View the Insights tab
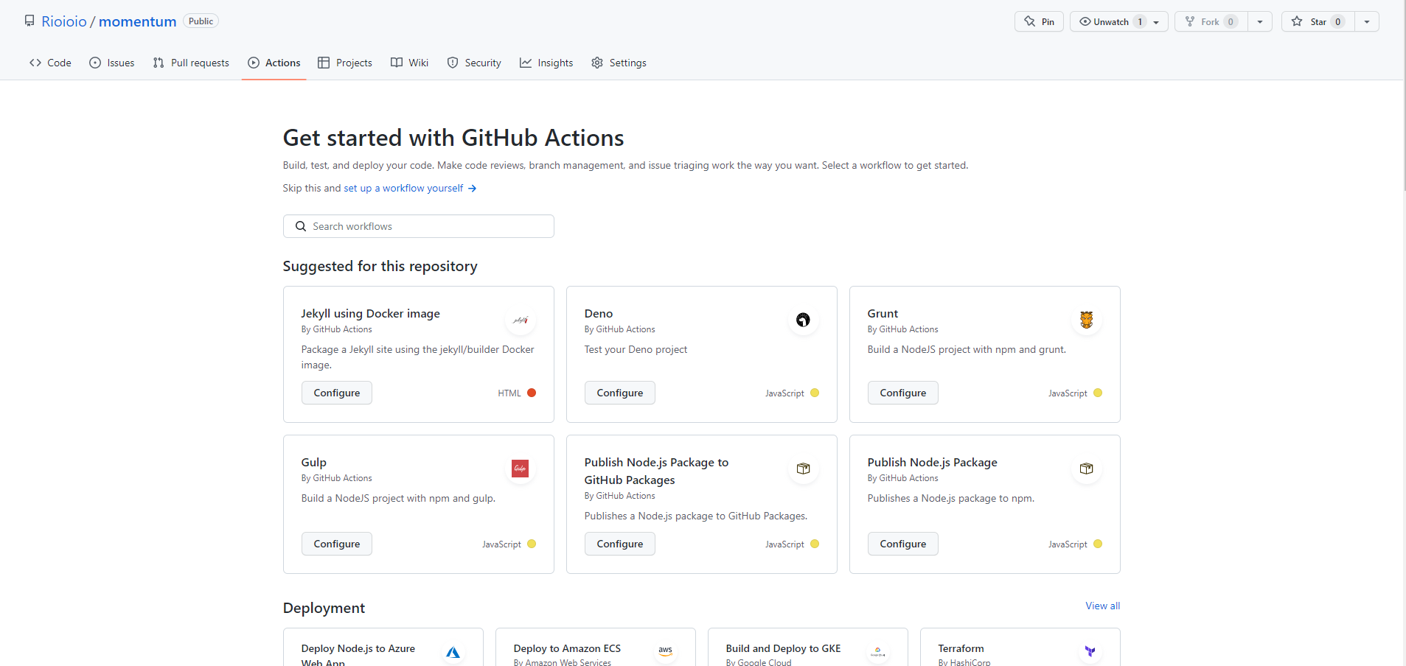1406x666 pixels. click(546, 63)
